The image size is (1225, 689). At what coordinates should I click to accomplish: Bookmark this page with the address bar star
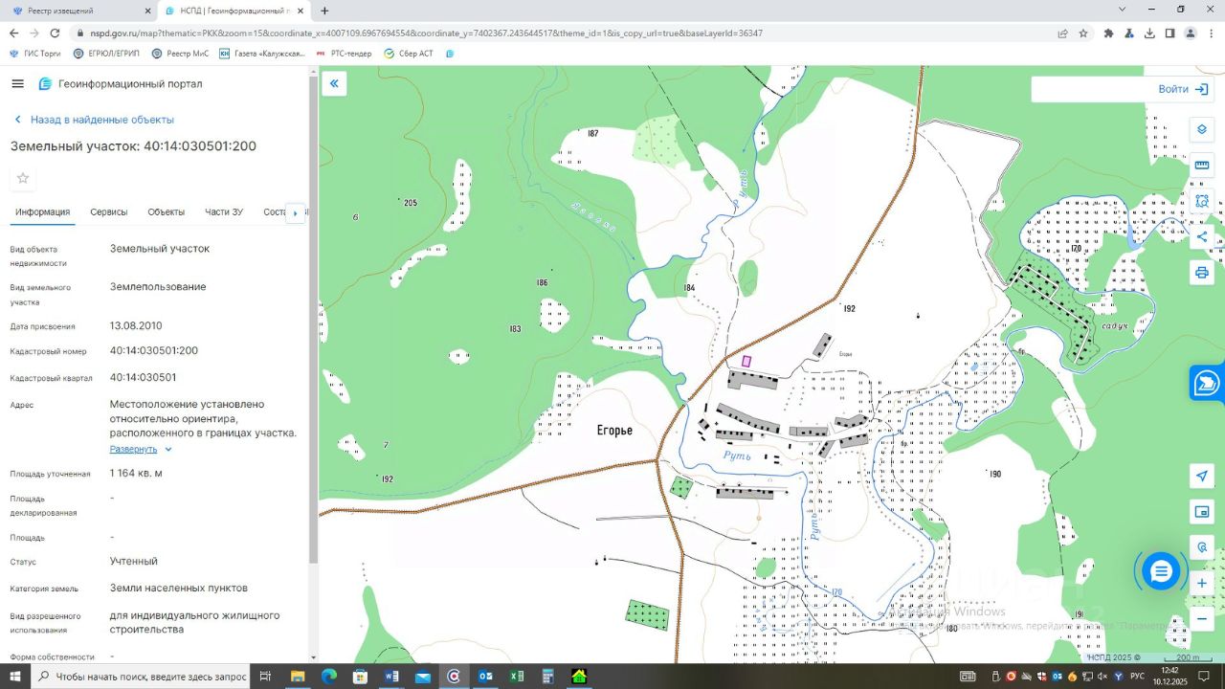pos(1083,33)
